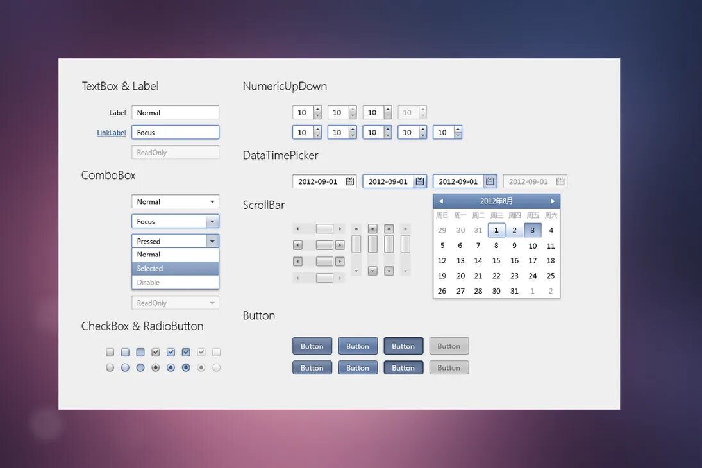Viewport: 702px width, 468px height.
Task: Click the 2012年8月 calendar header
Action: 496,201
